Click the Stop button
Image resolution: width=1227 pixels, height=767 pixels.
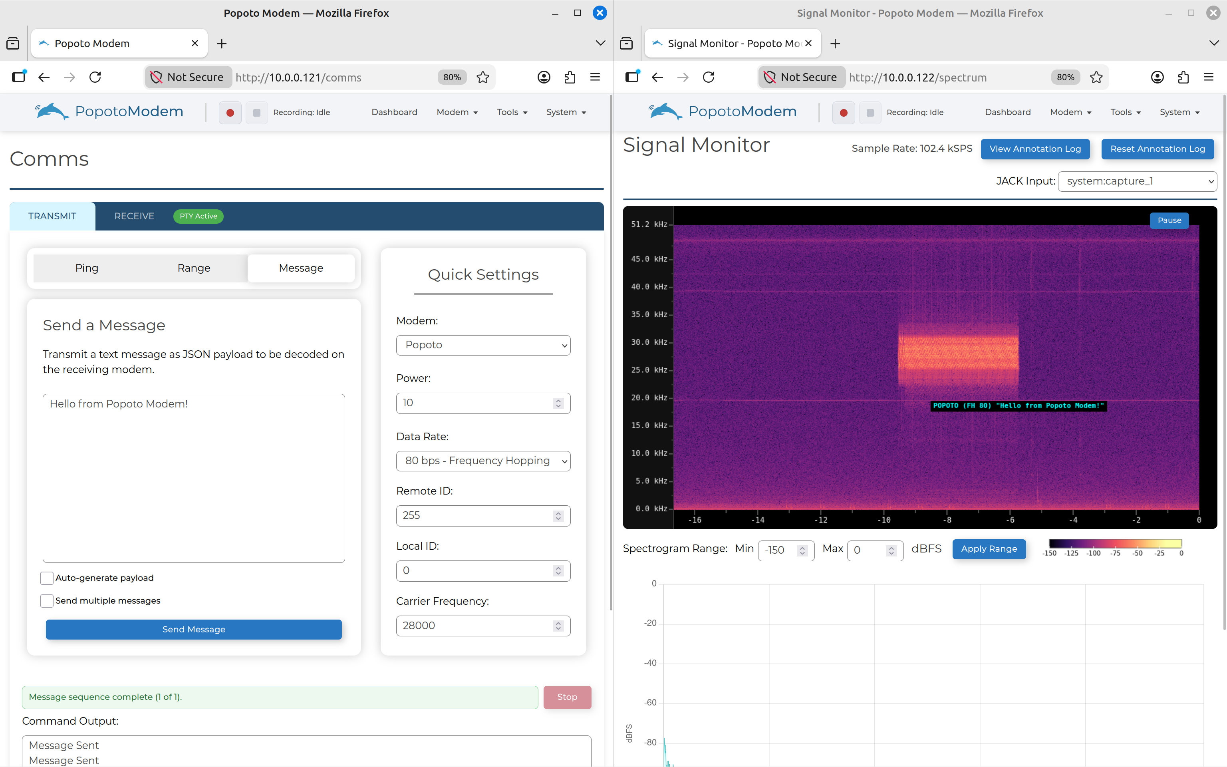[x=567, y=697]
